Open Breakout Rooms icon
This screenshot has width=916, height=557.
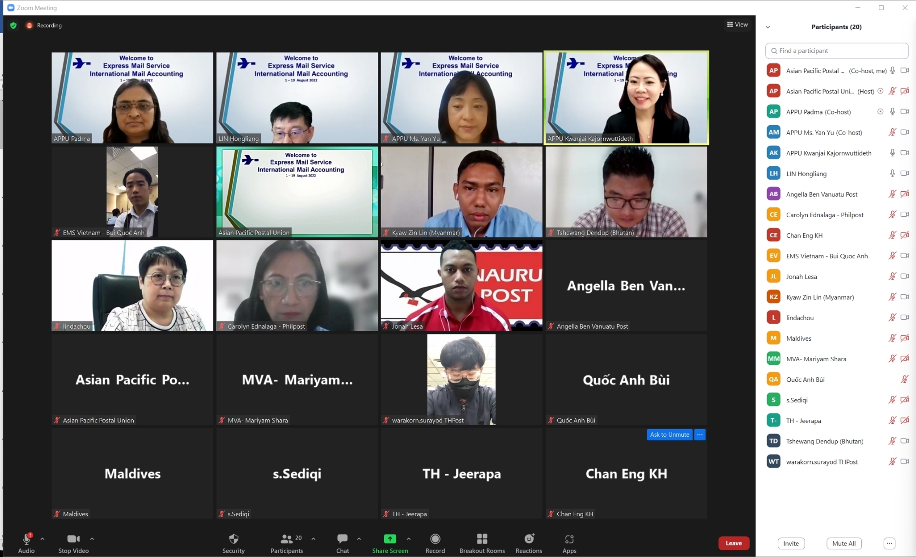coord(482,539)
